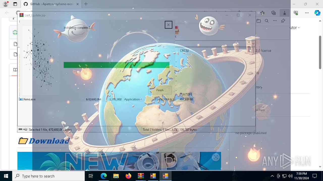
Task: Click No packages published text
Action: 251,133
